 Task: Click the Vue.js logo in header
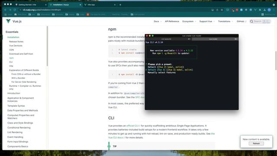pos(8,21)
